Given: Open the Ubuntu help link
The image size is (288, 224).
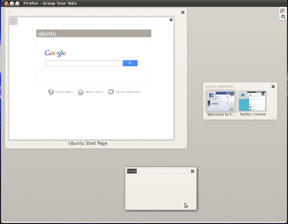Looking at the screenshot, I should point(64,92).
